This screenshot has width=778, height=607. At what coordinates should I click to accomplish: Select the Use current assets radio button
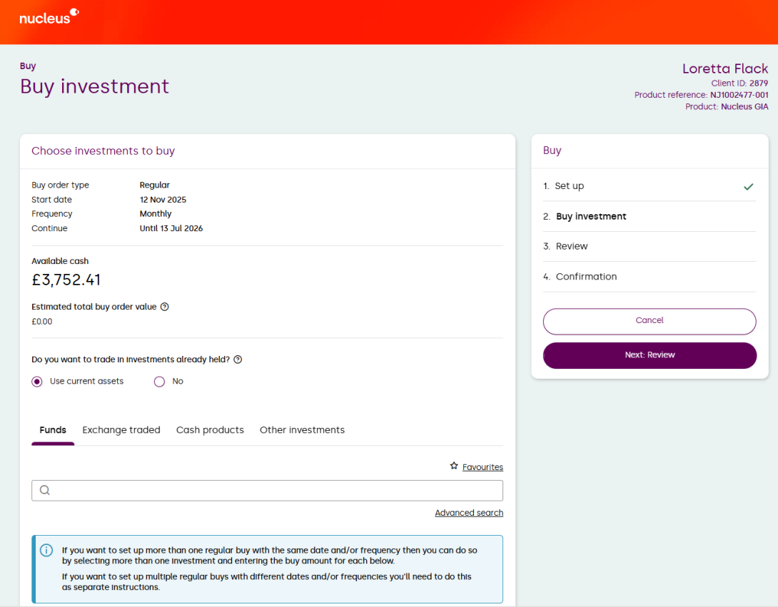point(37,382)
